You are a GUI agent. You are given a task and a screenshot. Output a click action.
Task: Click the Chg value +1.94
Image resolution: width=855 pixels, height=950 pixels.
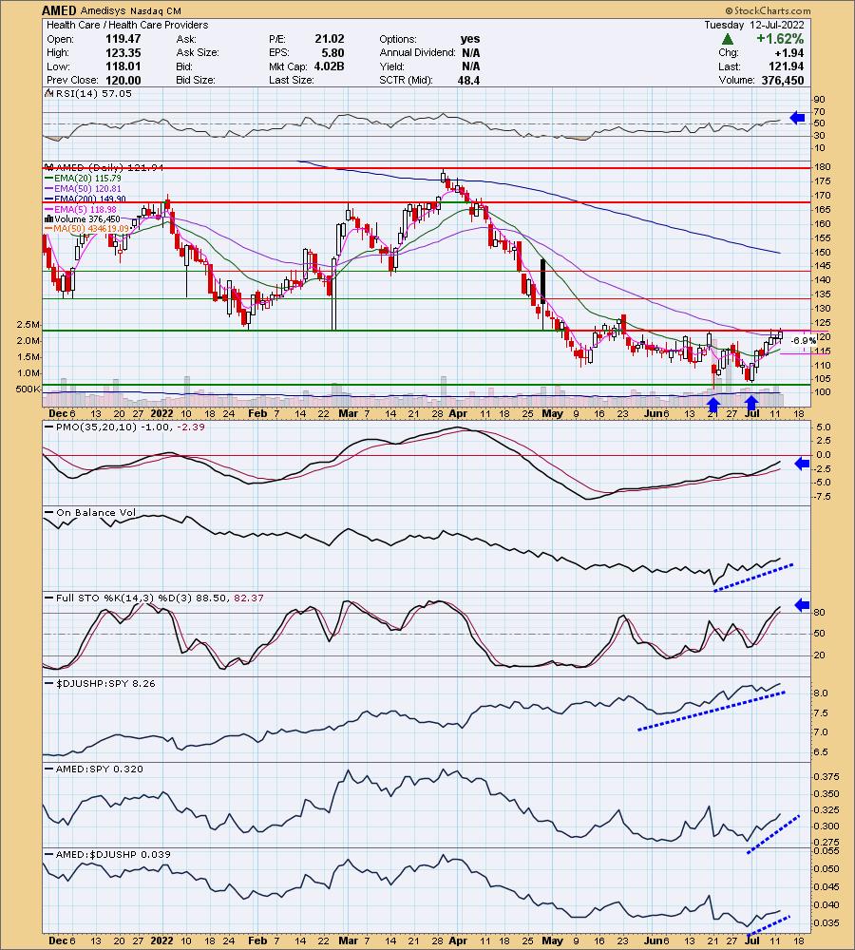pyautogui.click(x=788, y=52)
